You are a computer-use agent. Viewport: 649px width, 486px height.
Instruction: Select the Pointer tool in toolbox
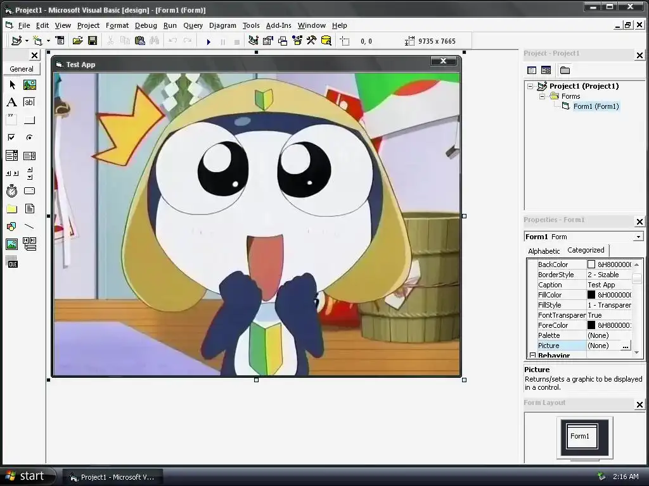tap(12, 85)
